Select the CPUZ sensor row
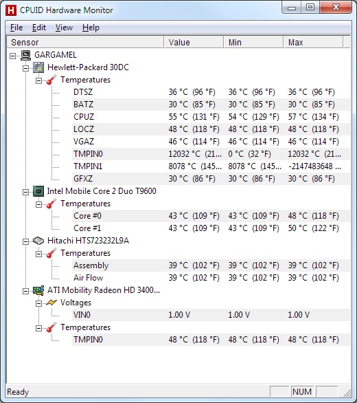The height and width of the screenshot is (403, 357). [x=211, y=117]
